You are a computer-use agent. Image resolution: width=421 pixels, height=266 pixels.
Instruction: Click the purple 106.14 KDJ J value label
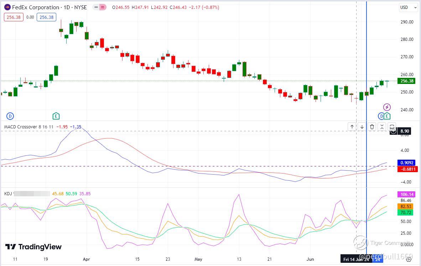[407, 195]
